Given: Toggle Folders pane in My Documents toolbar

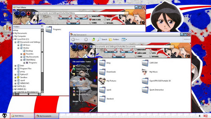Looking at the screenshot, I should [114, 39].
